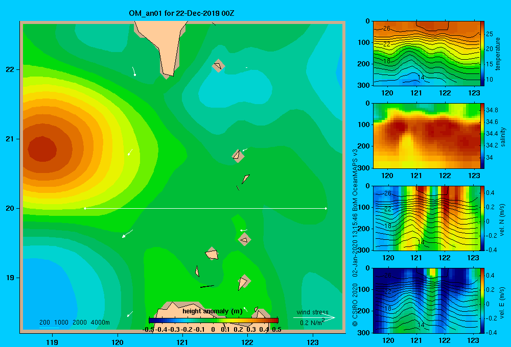Click latitude label 22 on the map axis

[x=10, y=69]
